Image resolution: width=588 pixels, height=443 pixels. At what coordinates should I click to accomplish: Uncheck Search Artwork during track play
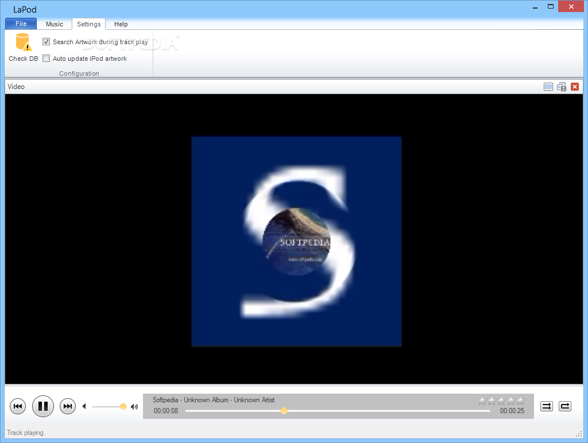tap(46, 41)
